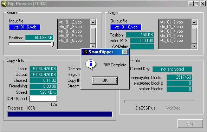This screenshot has width=207, height=132.
Task: Click encrypted blocks value 0
Action: point(179,83)
